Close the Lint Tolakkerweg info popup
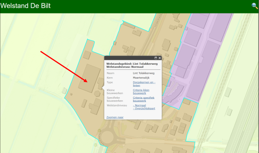Screen dimensions: 259x153 point(160,58)
